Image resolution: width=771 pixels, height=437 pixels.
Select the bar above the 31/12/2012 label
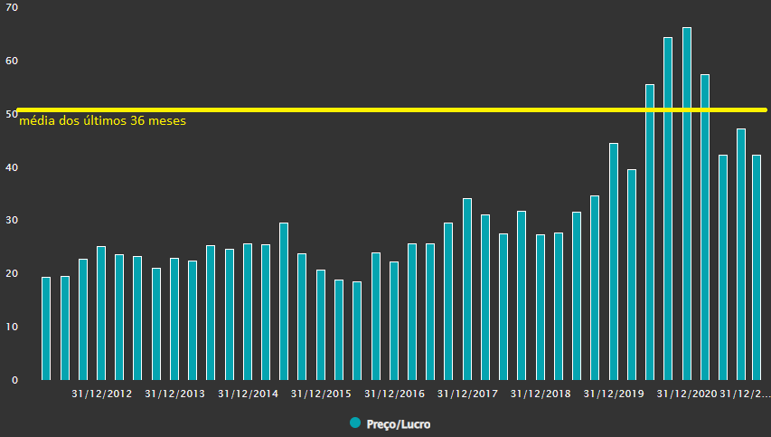101,313
